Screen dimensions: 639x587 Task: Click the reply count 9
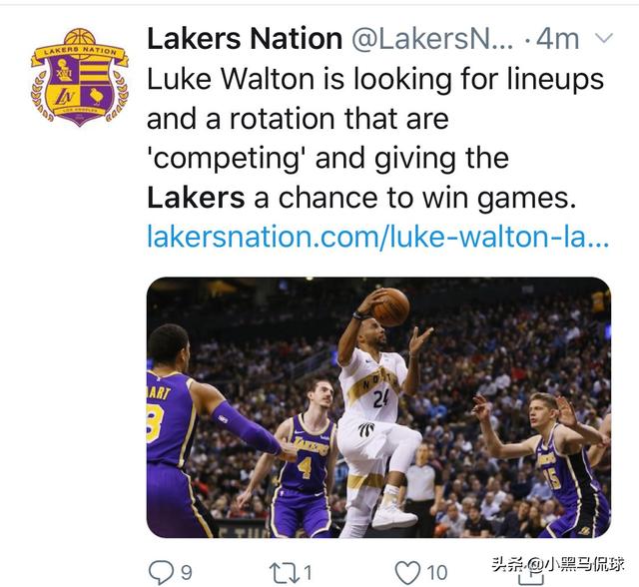pyautogui.click(x=187, y=573)
